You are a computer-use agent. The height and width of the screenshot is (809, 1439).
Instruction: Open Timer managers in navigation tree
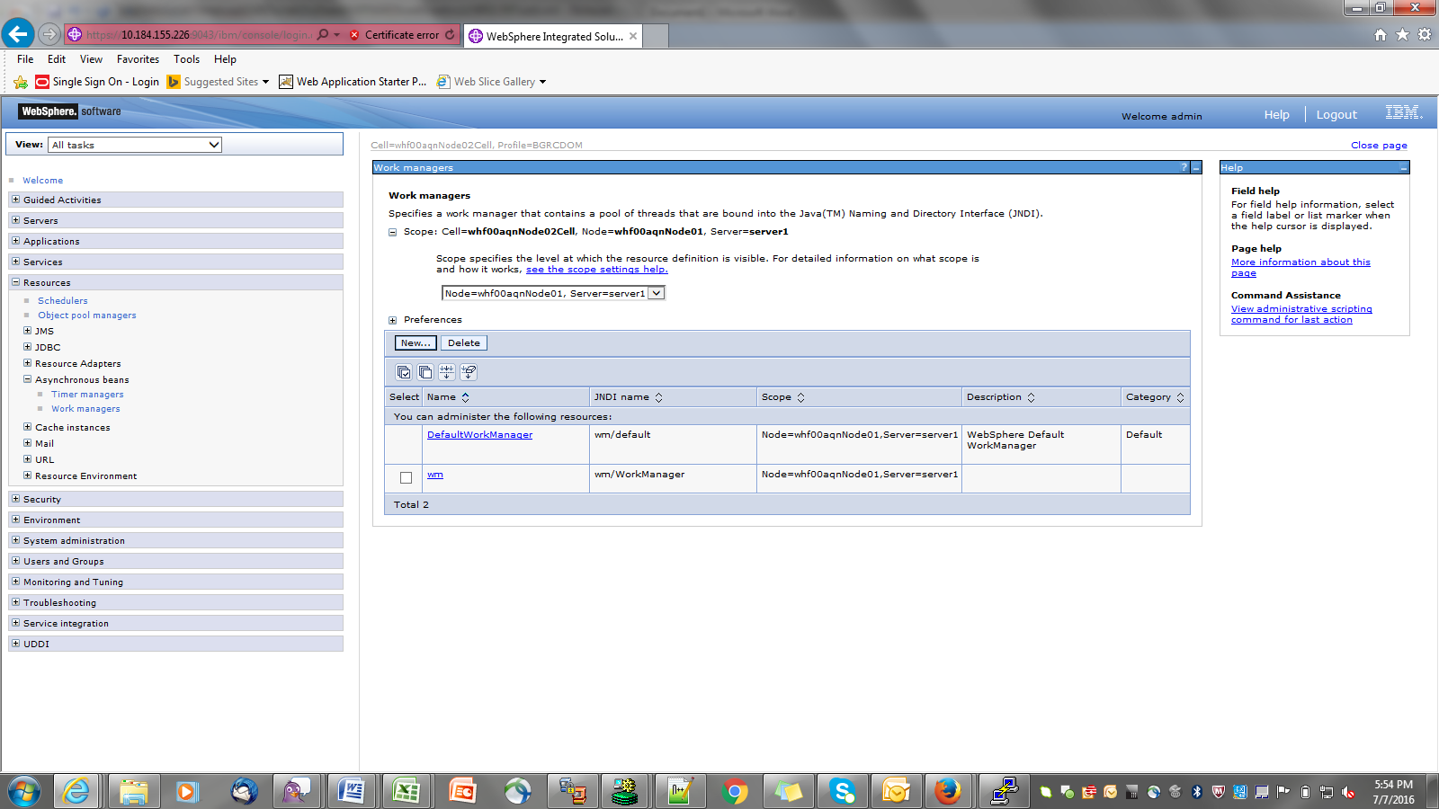(x=87, y=395)
